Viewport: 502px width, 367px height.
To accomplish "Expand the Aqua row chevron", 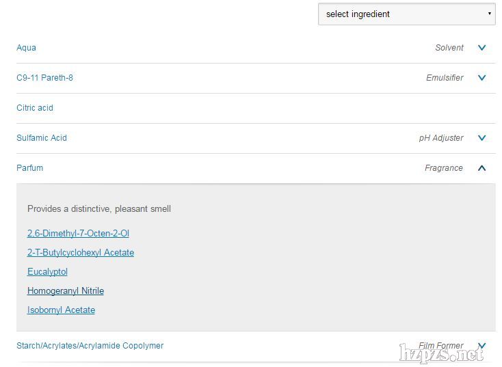I will coord(481,48).
